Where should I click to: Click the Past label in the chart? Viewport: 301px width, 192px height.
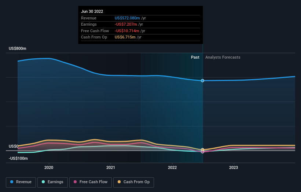pos(195,58)
